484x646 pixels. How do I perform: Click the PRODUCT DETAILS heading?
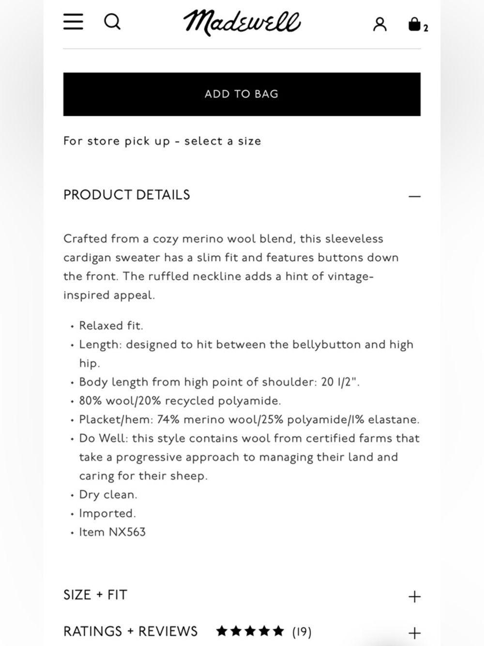coord(127,195)
